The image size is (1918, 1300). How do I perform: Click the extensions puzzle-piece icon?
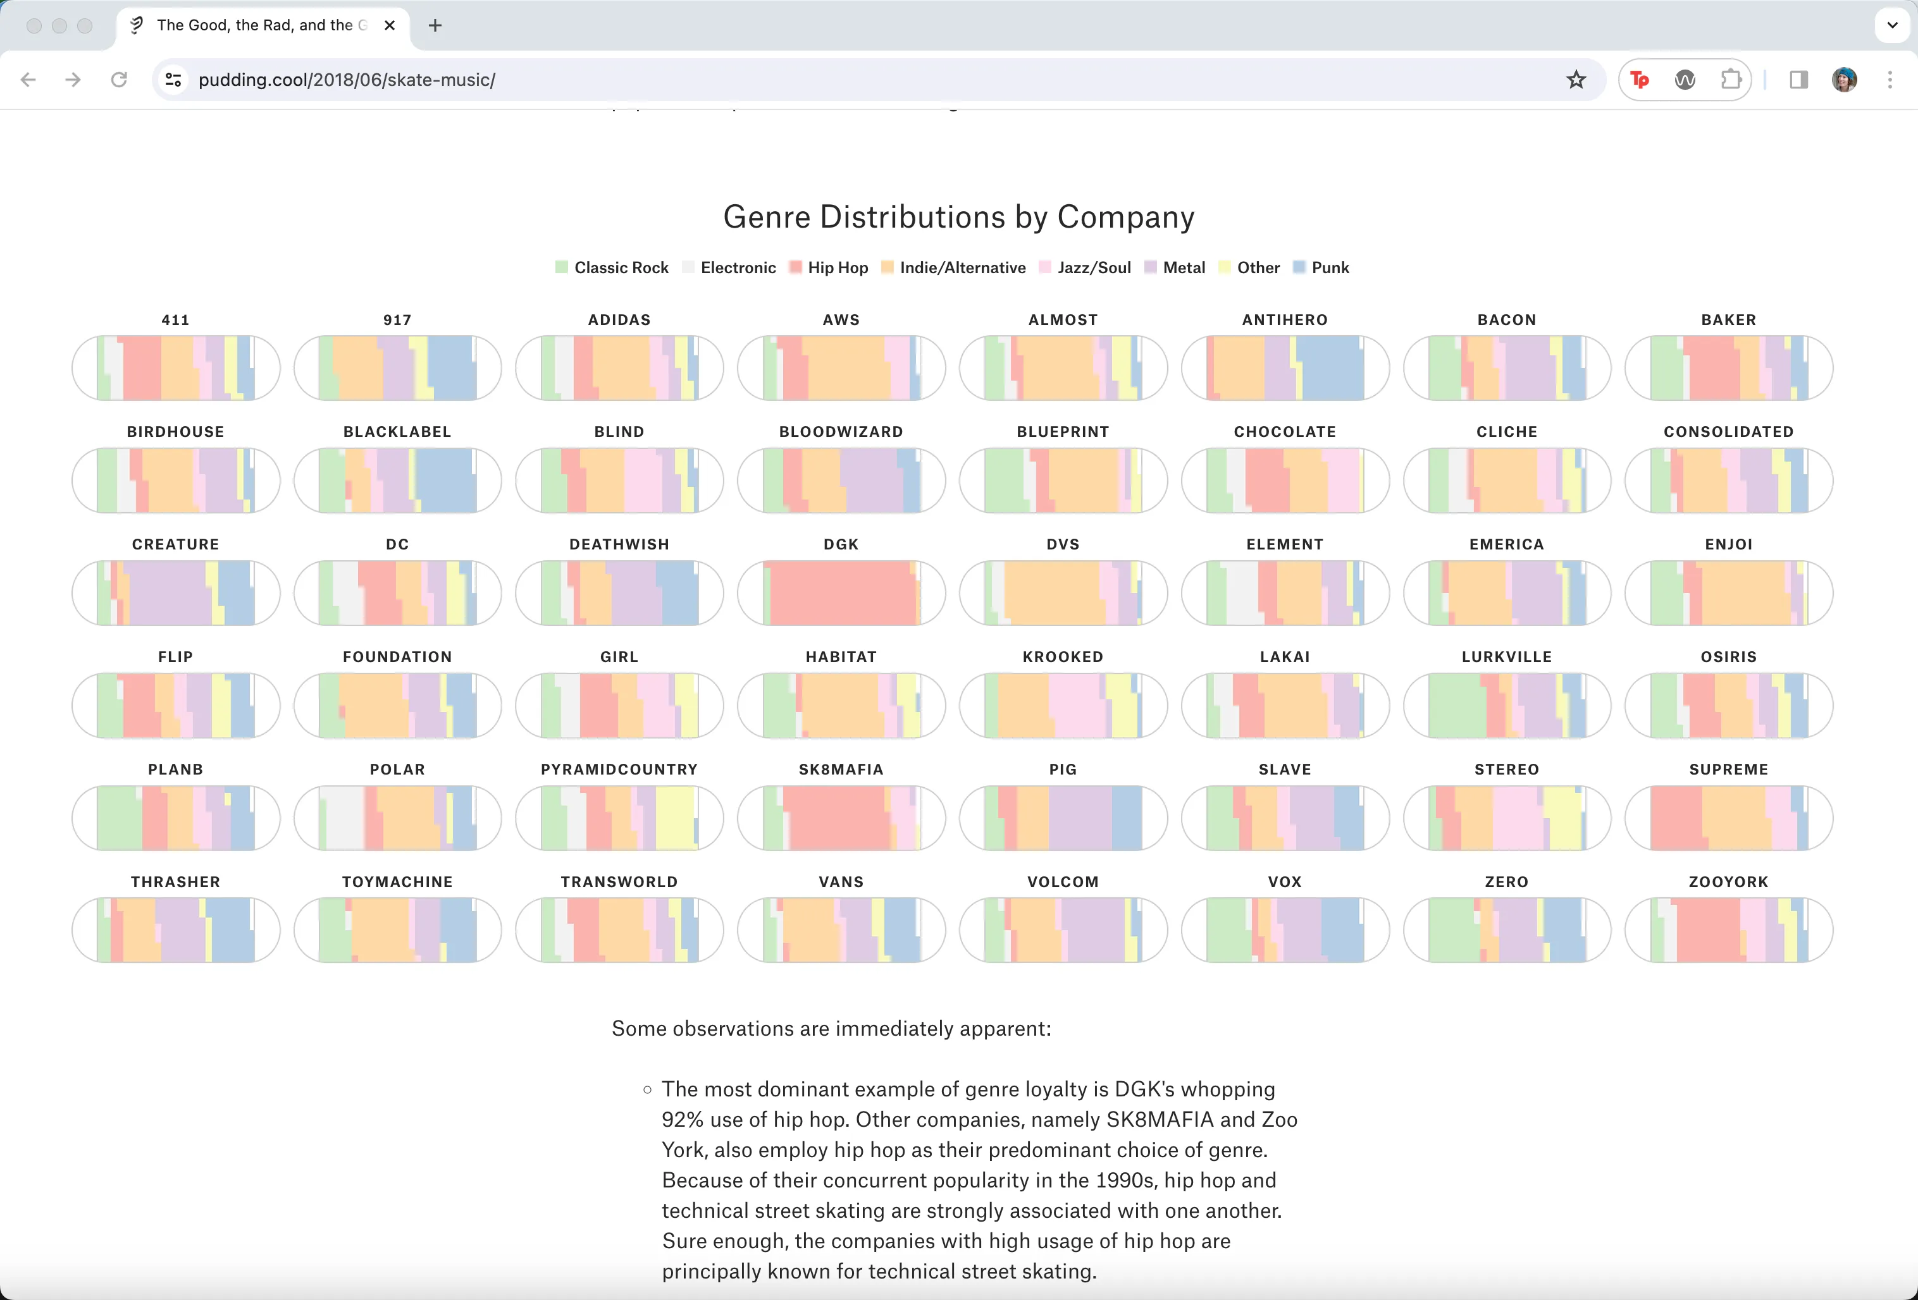point(1731,79)
